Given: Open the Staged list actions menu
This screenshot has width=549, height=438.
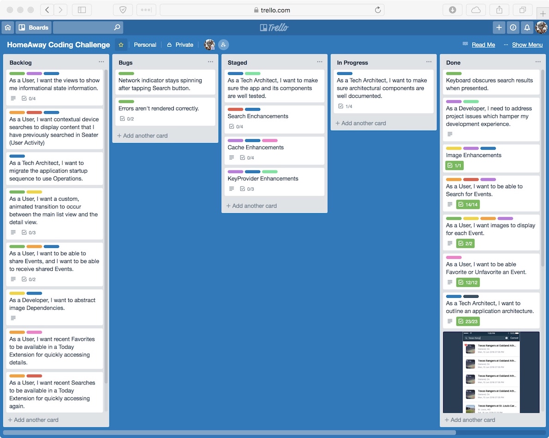Looking at the screenshot, I should (x=320, y=62).
